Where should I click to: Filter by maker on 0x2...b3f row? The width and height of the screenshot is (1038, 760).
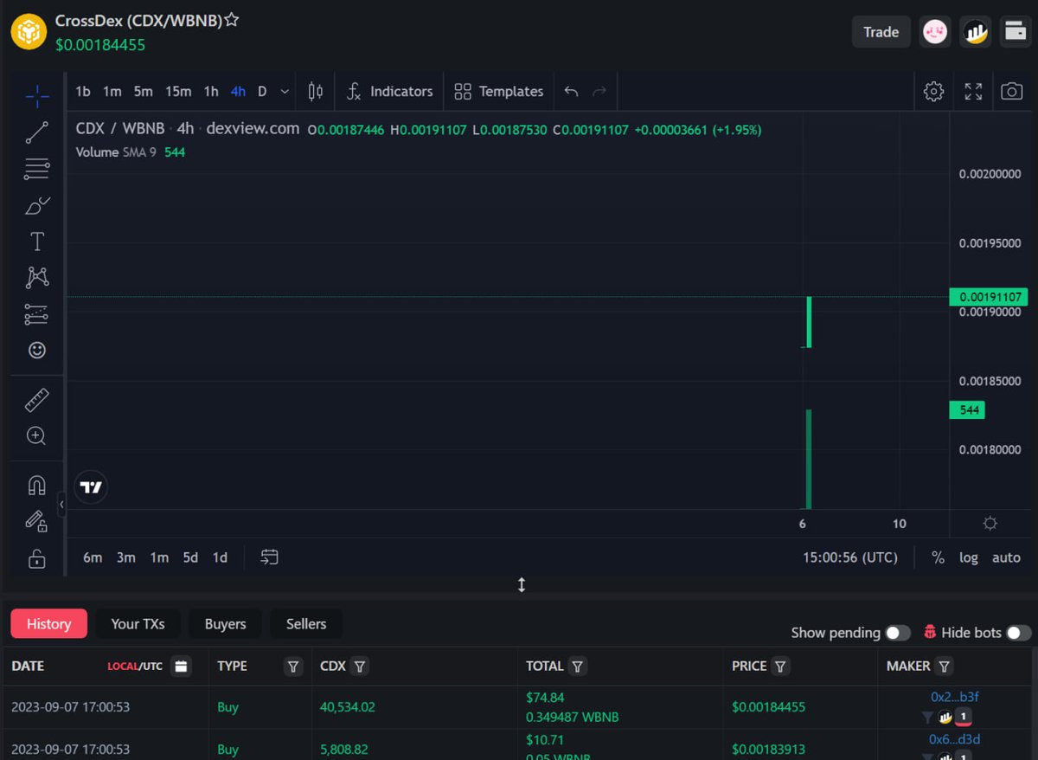pyautogui.click(x=927, y=717)
